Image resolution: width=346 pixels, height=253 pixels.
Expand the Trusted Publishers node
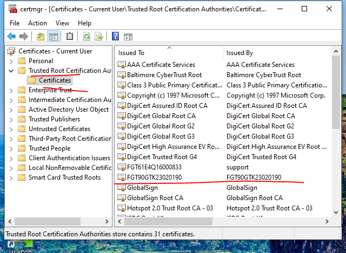coord(11,120)
